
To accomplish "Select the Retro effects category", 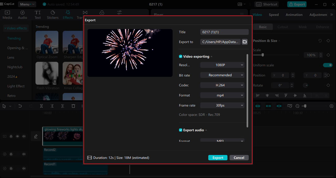I will [12, 96].
